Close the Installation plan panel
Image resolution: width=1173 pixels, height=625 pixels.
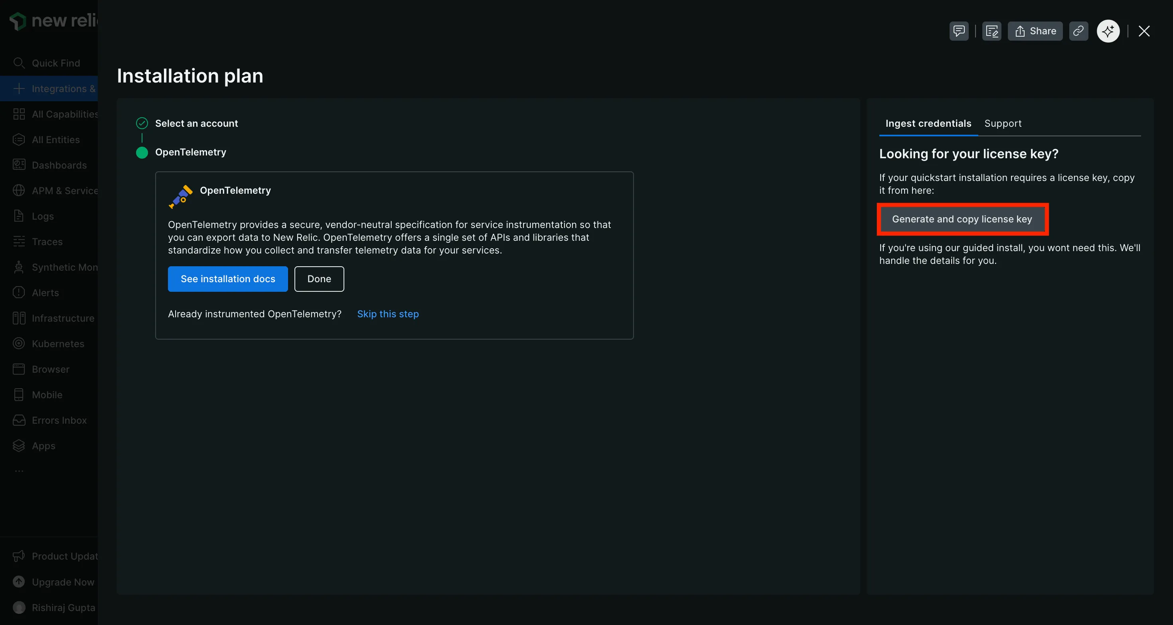(1144, 31)
